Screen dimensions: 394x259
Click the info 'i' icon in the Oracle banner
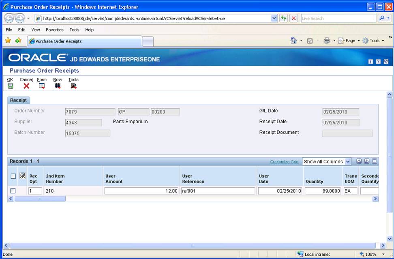pos(370,62)
